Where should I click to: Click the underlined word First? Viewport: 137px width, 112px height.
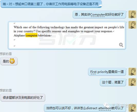[x=93, y=72]
